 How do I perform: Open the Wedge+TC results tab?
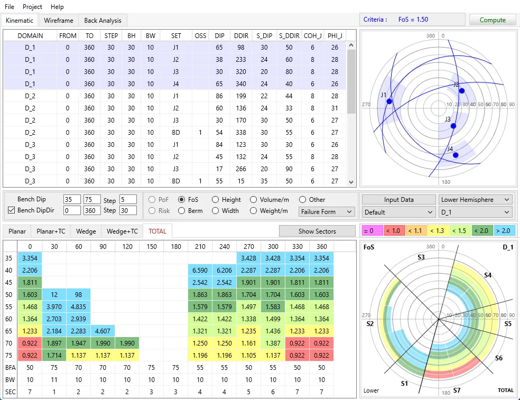(122, 231)
